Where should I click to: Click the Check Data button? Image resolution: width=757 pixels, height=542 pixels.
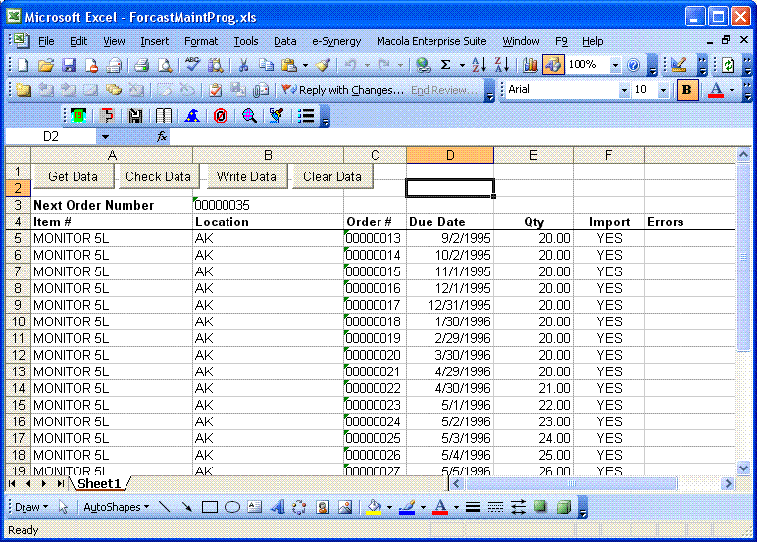click(158, 176)
